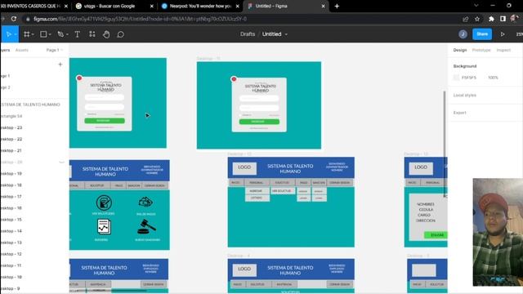Select the Move tool in Figma toolbar
The height and width of the screenshot is (294, 523).
(x=8, y=34)
